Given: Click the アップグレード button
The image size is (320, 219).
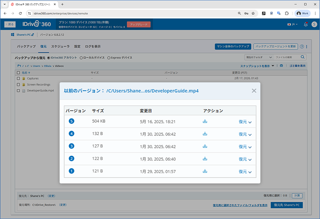Looking at the screenshot, I should point(138,24).
